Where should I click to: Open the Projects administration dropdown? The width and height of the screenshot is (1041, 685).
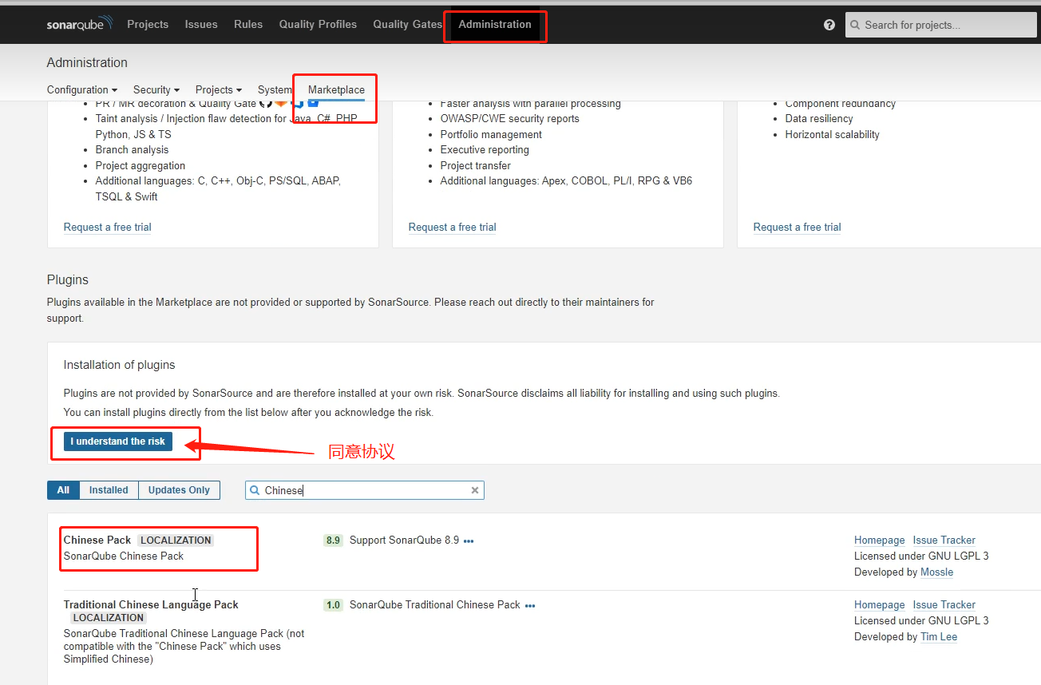tap(219, 89)
